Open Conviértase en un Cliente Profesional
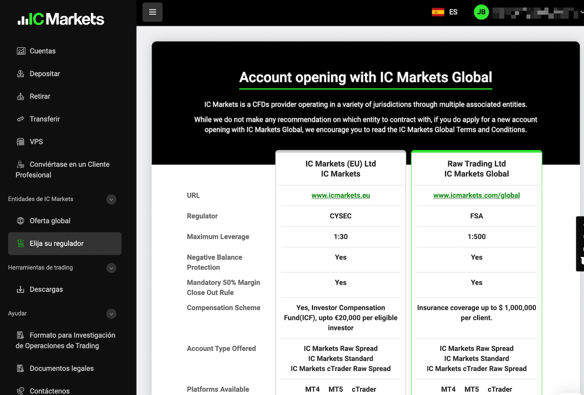This screenshot has height=395, width=584. pyautogui.click(x=63, y=170)
